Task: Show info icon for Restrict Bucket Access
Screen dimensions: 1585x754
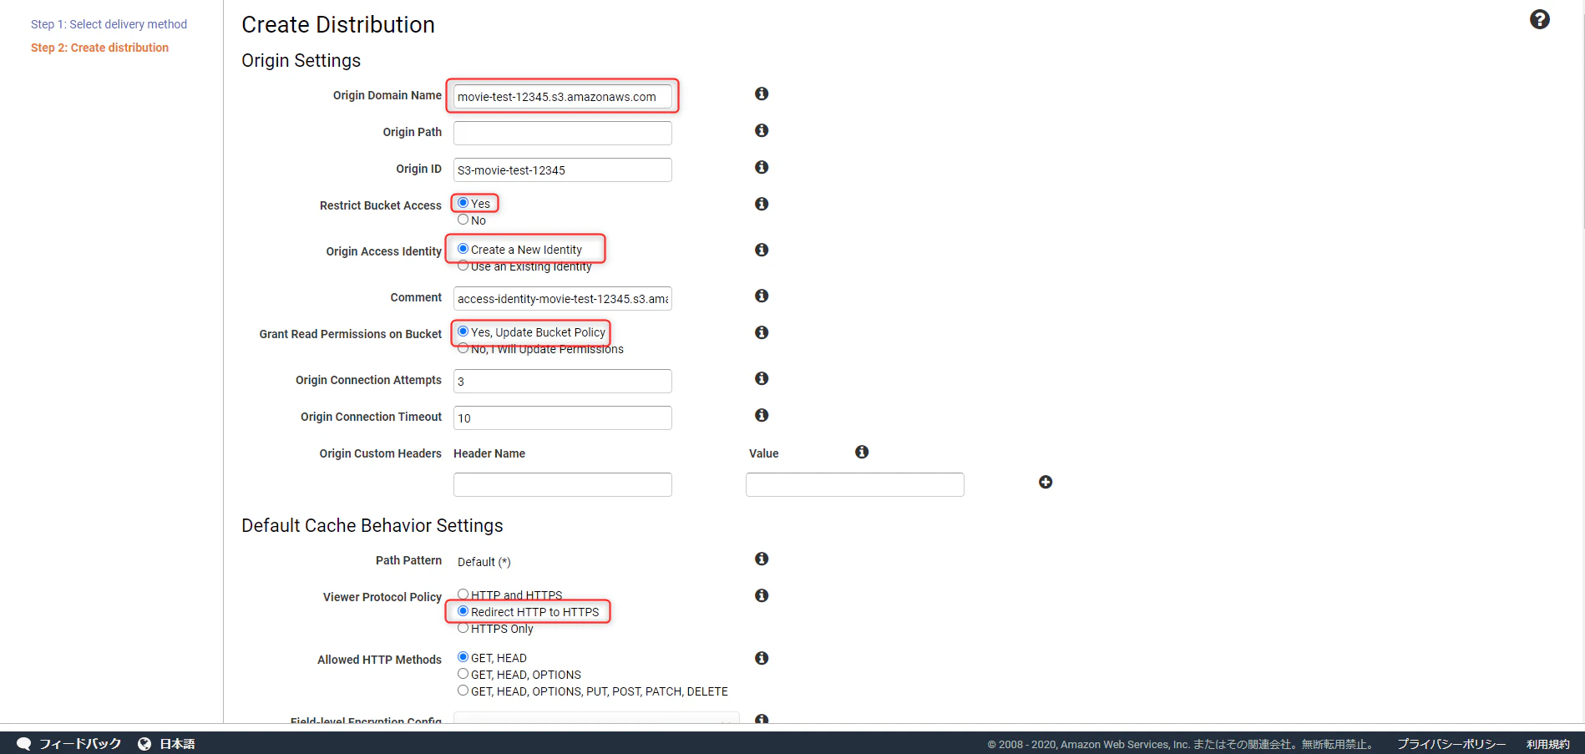Action: [x=762, y=204]
